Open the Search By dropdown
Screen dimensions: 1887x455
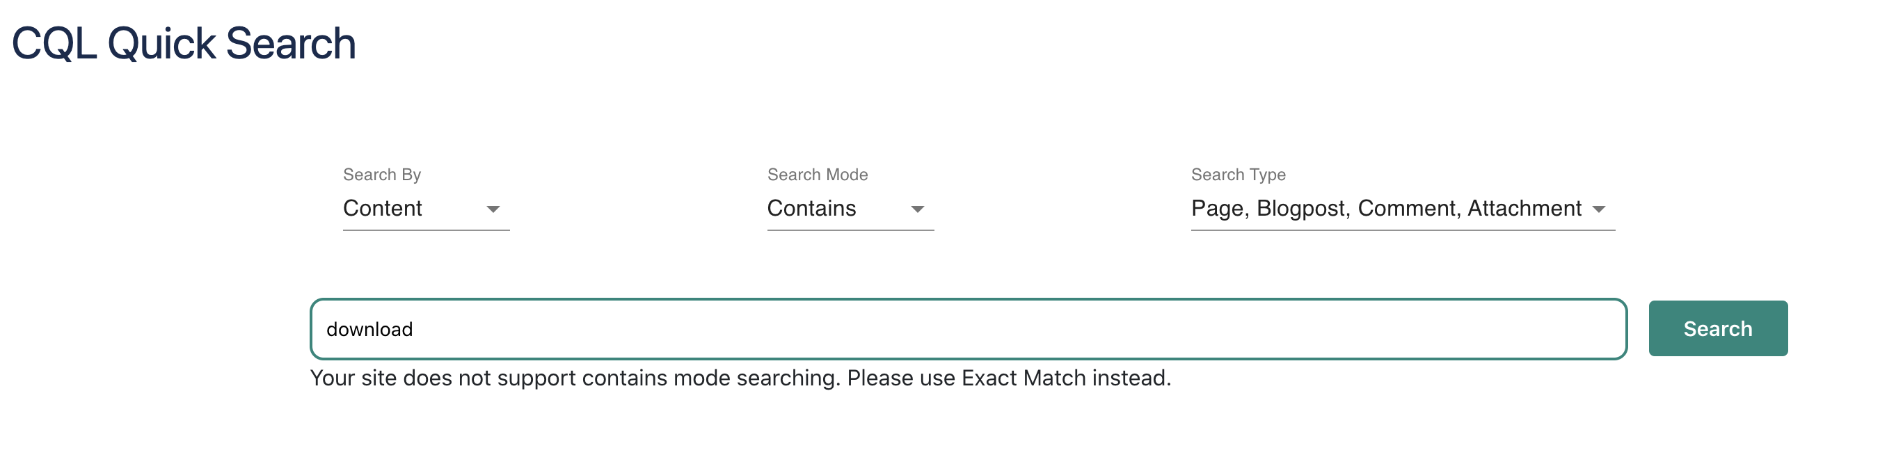click(x=425, y=209)
